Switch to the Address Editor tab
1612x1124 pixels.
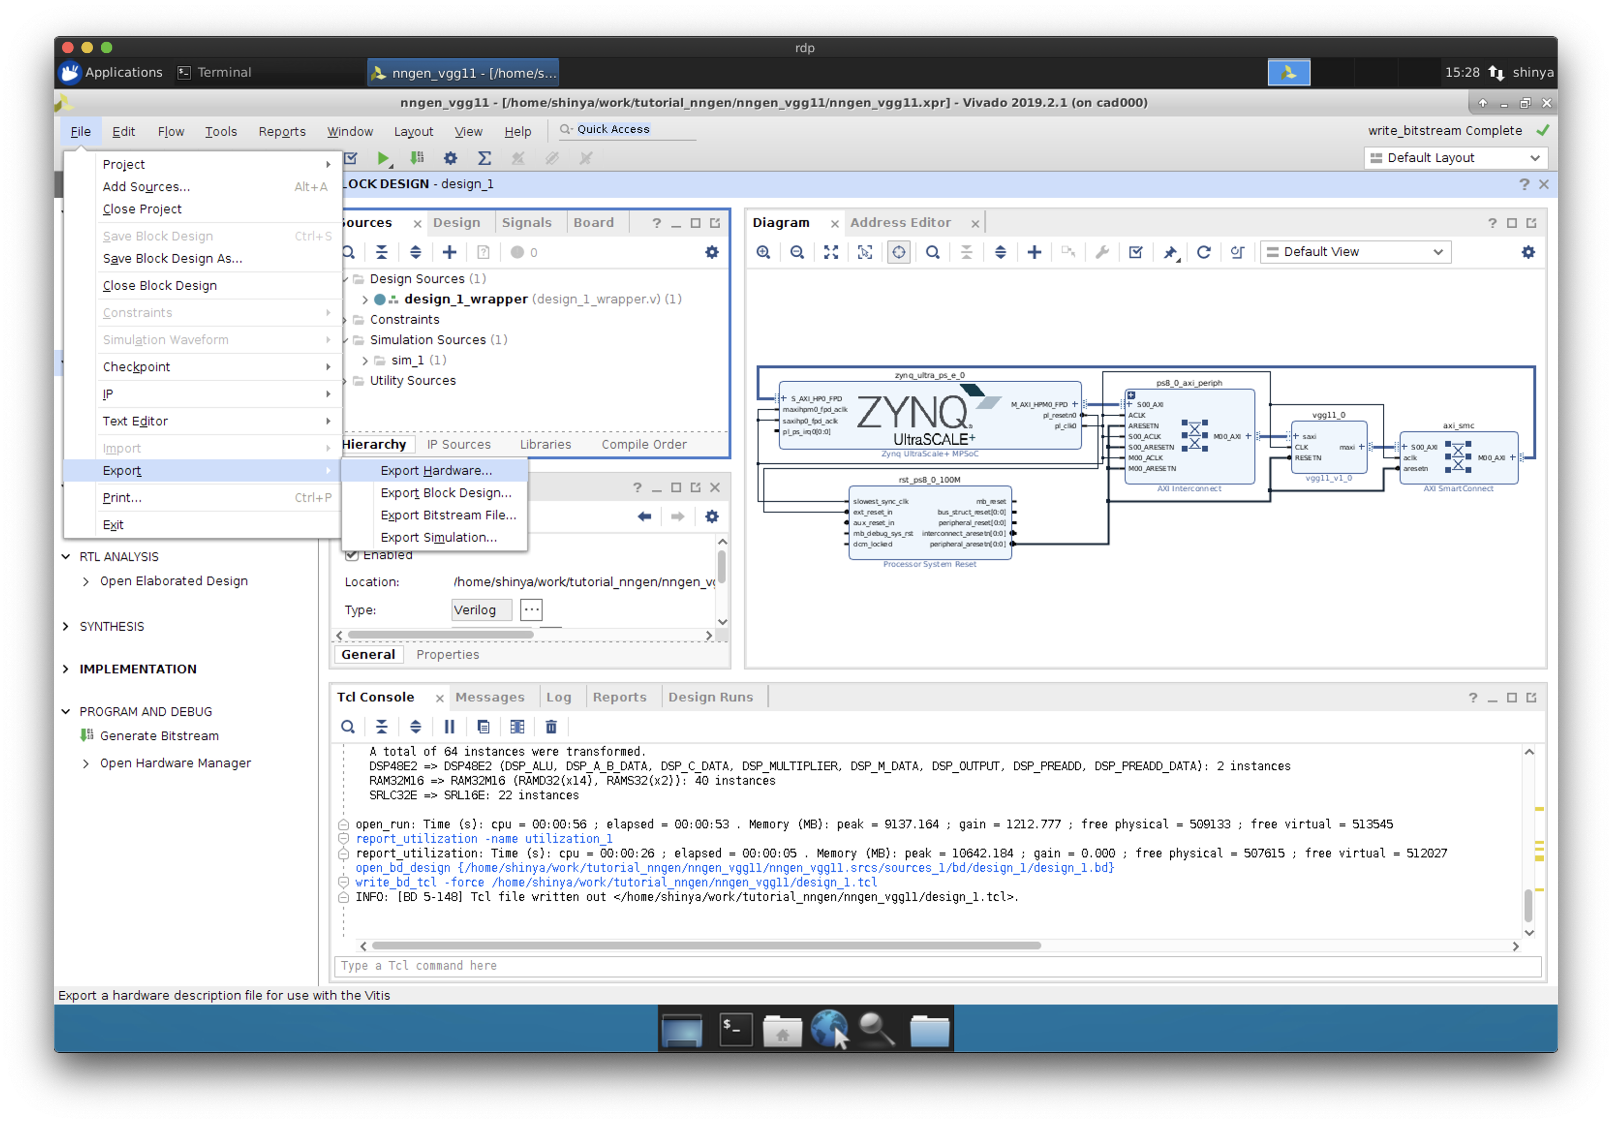tap(900, 222)
